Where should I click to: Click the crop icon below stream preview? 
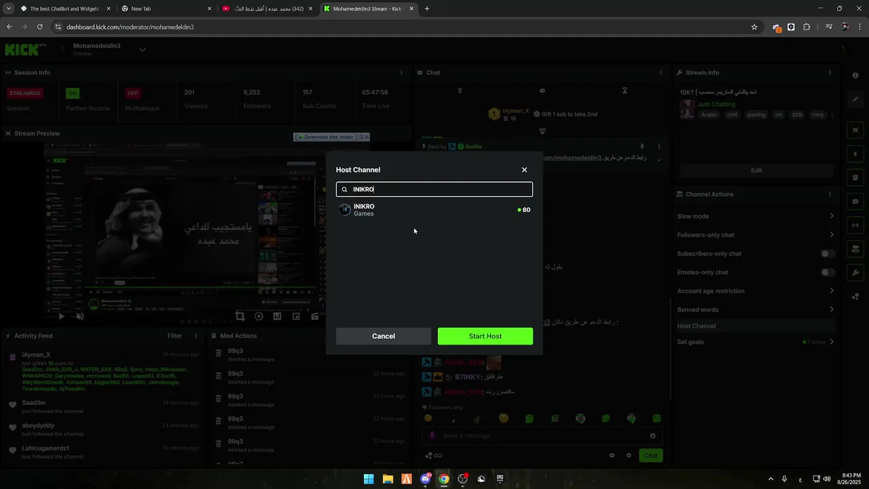pyautogui.click(x=240, y=316)
